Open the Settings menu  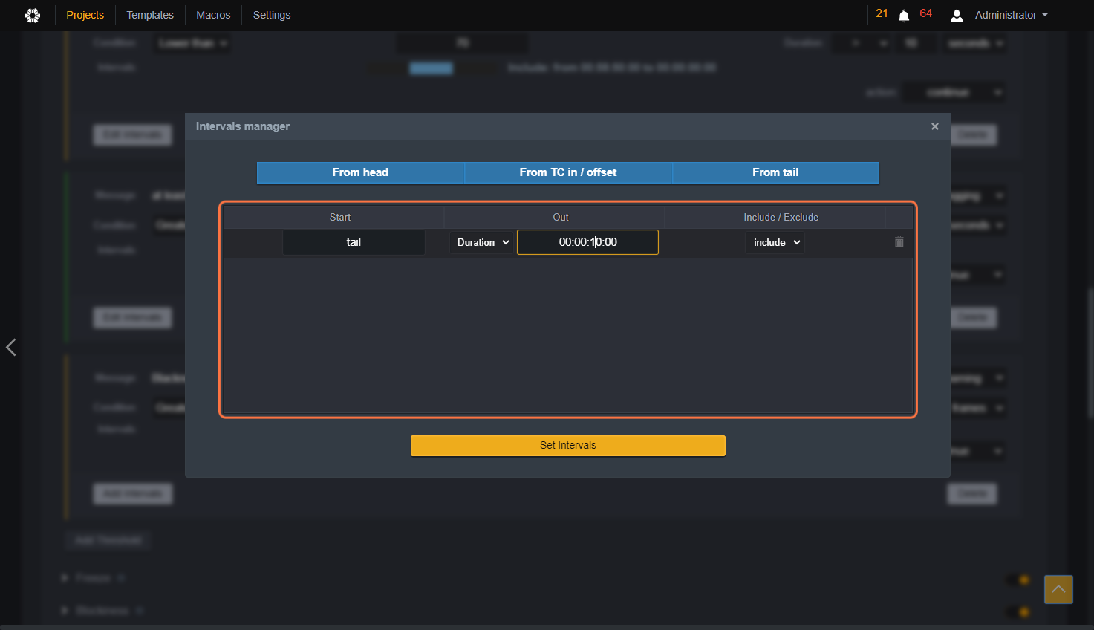pyautogui.click(x=272, y=15)
